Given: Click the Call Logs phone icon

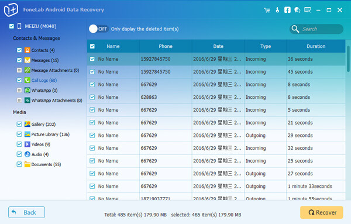Looking at the screenshot, I should tap(27, 80).
